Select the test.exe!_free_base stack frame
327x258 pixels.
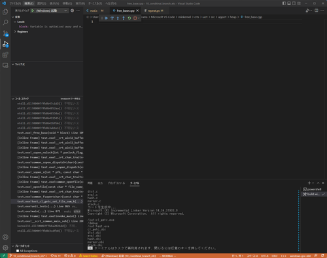coord(47,133)
